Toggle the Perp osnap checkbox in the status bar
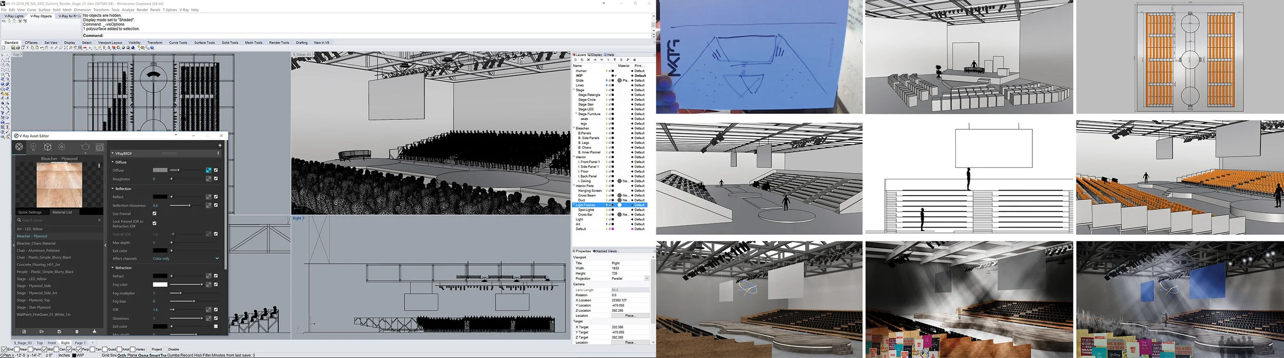The width and height of the screenshot is (1284, 358). [79, 349]
